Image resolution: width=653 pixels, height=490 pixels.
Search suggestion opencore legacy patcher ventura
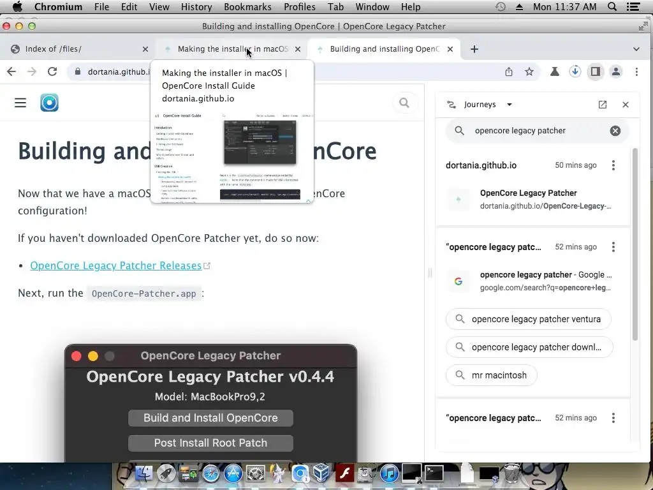pos(529,319)
